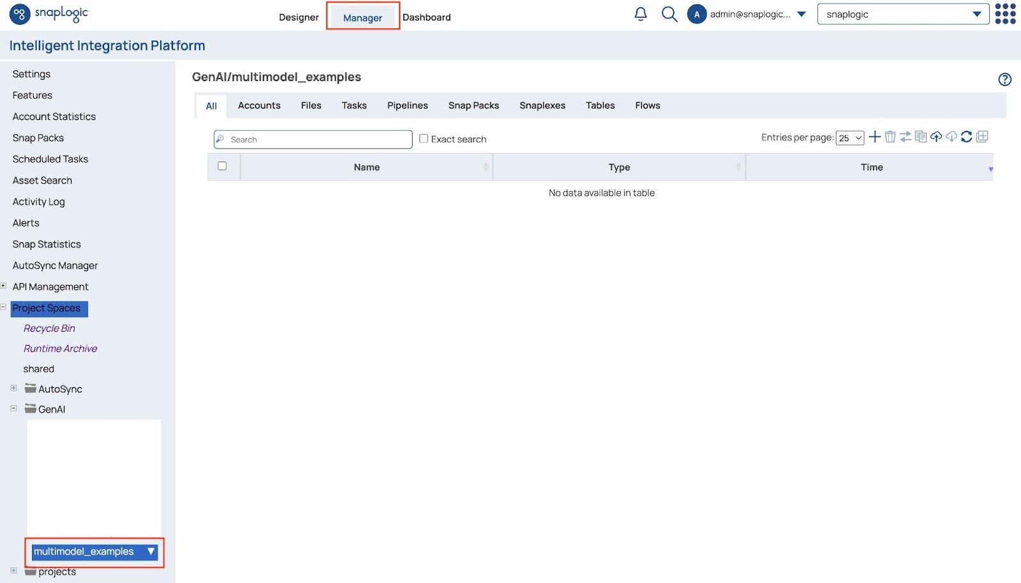This screenshot has height=583, width=1021.
Task: Click the refresh icon in table toolbar
Action: click(x=966, y=137)
